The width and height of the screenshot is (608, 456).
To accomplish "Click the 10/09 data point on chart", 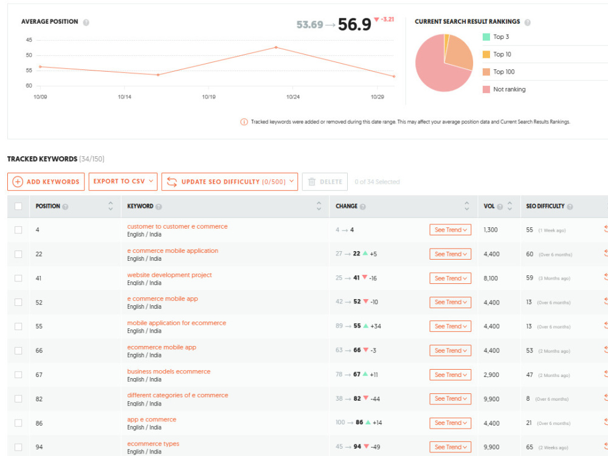I will [x=40, y=67].
